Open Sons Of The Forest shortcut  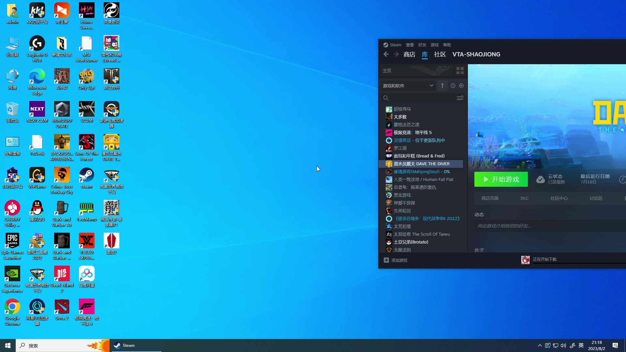click(x=86, y=148)
